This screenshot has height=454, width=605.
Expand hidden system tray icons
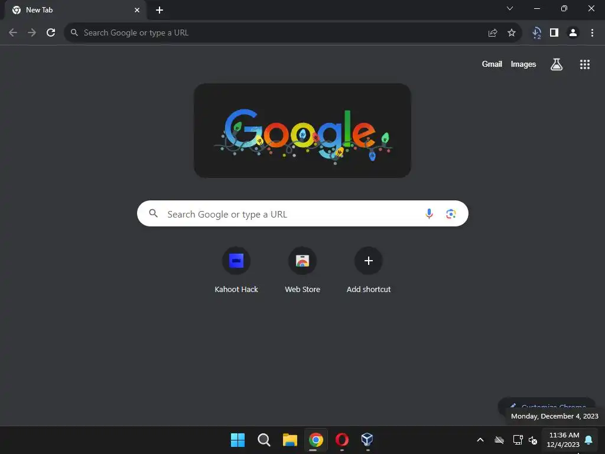(x=480, y=440)
